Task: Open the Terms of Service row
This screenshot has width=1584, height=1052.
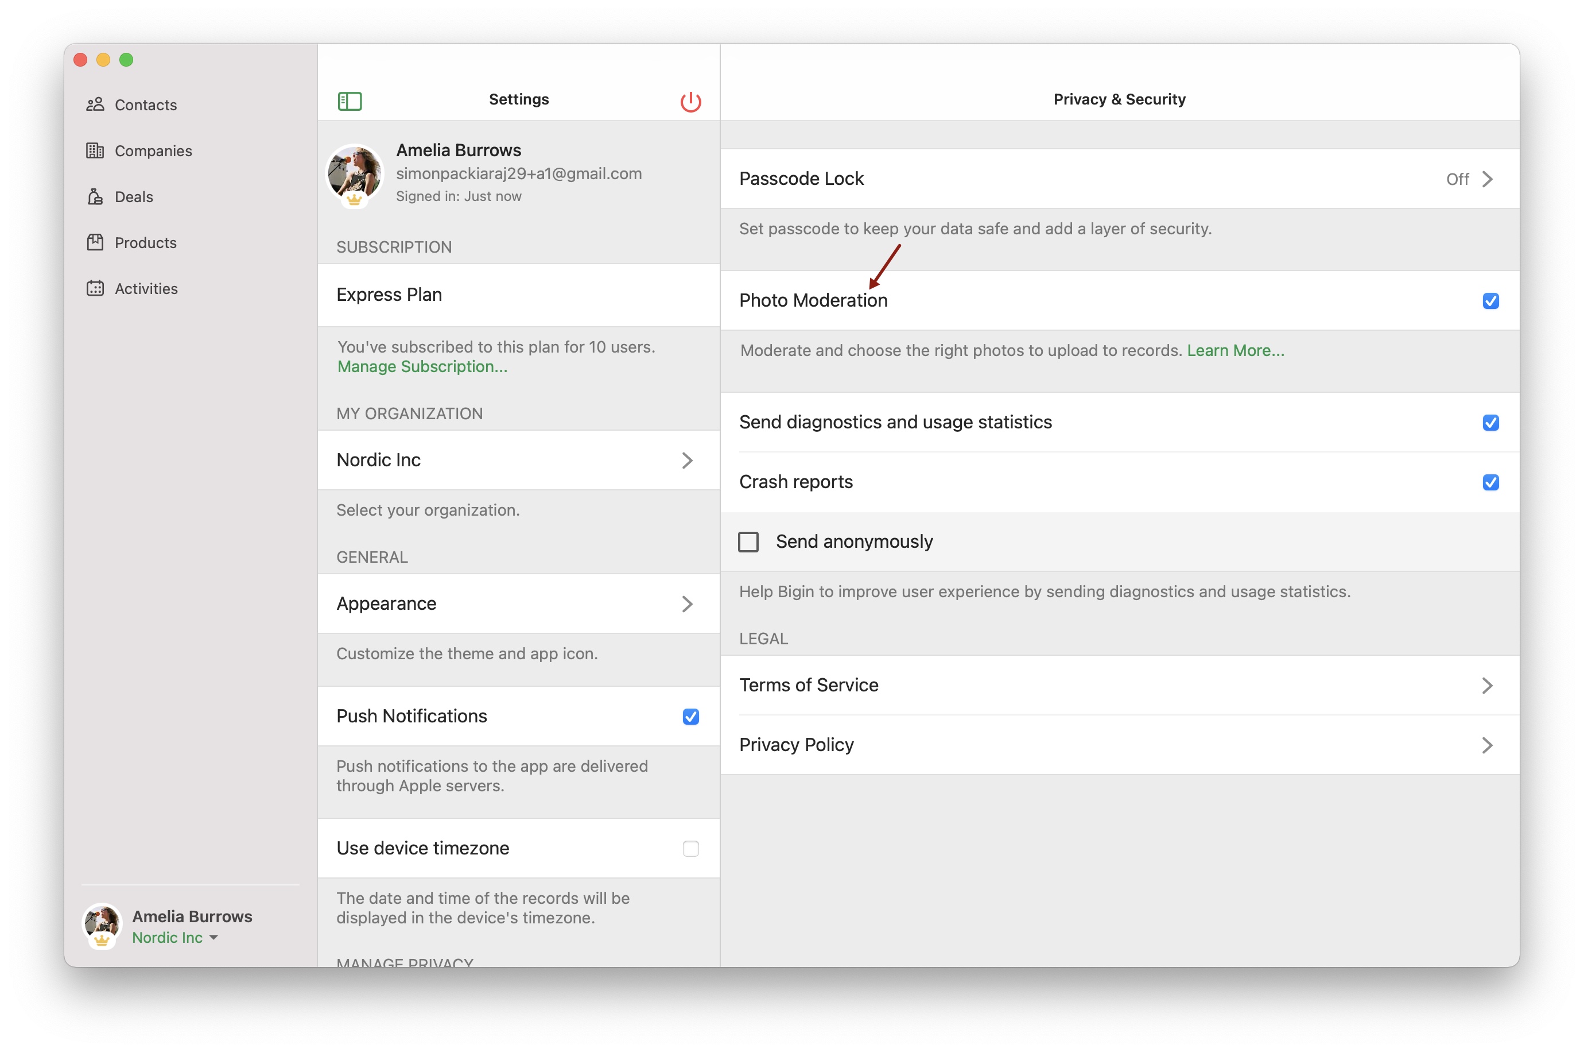Action: pos(1487,685)
